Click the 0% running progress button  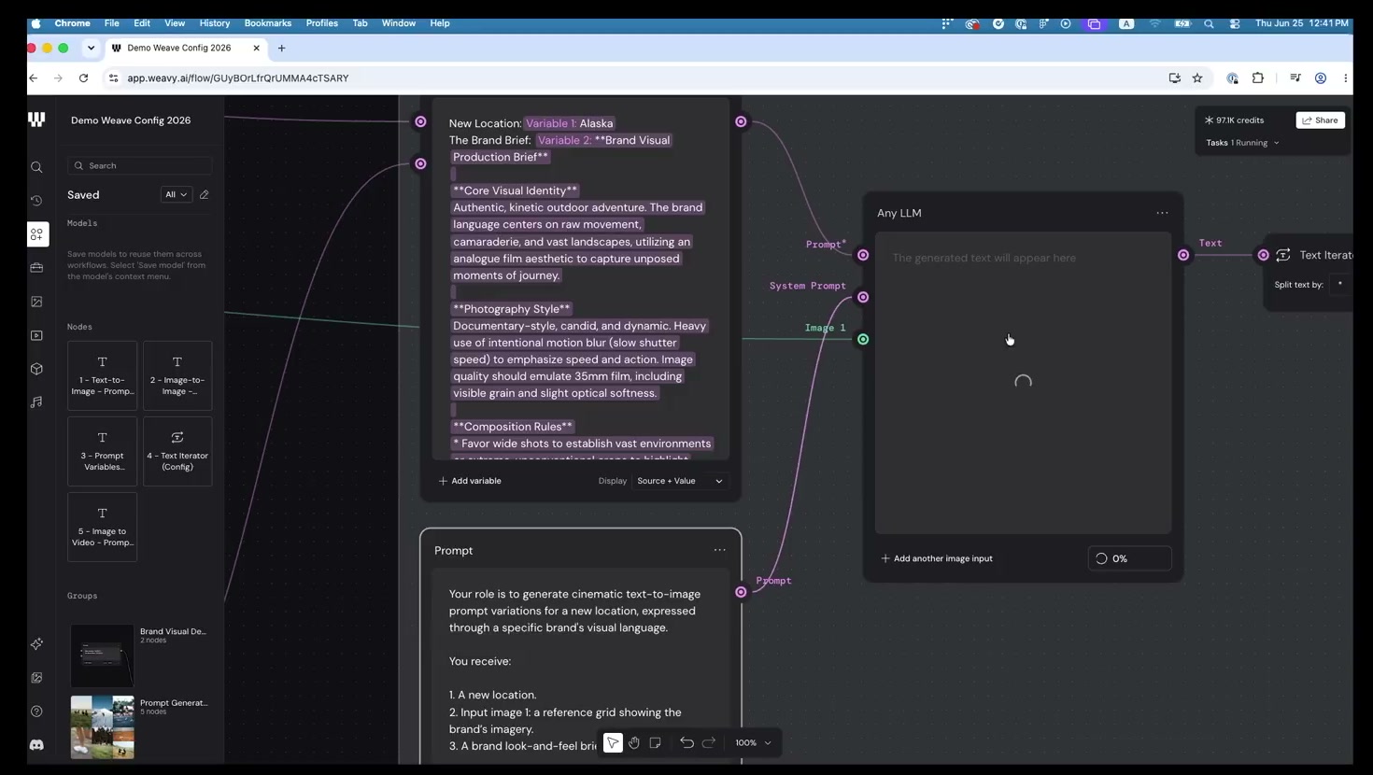tap(1129, 558)
